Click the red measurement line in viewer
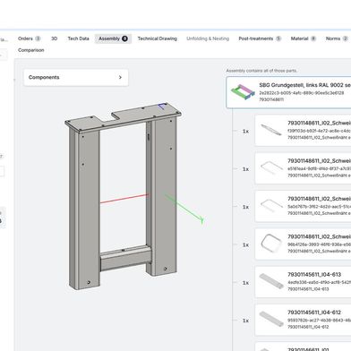 (124, 199)
